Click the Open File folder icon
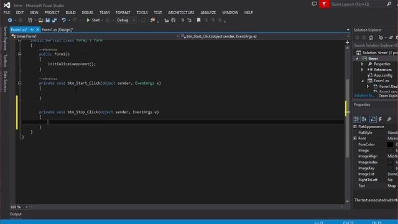 point(40,20)
